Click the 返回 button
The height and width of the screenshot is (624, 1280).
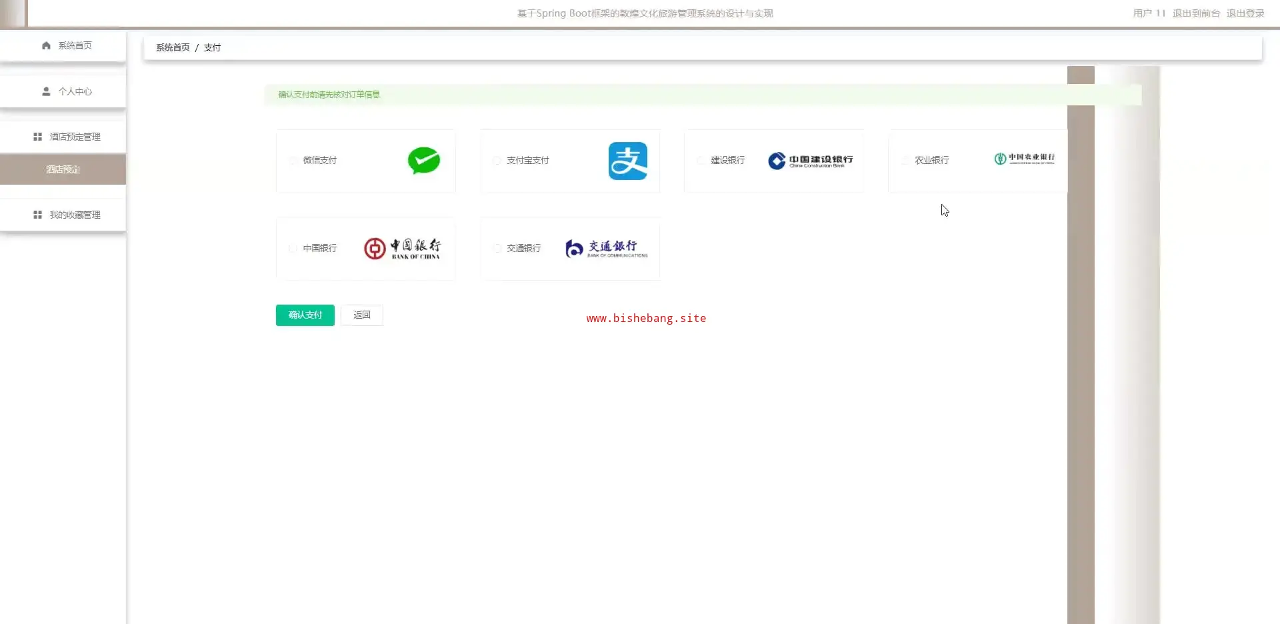click(362, 315)
